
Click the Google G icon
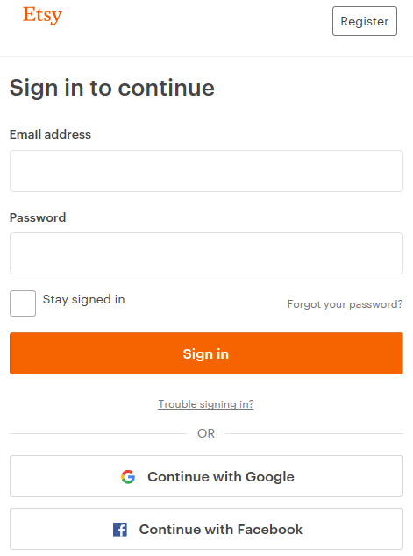pyautogui.click(x=128, y=476)
